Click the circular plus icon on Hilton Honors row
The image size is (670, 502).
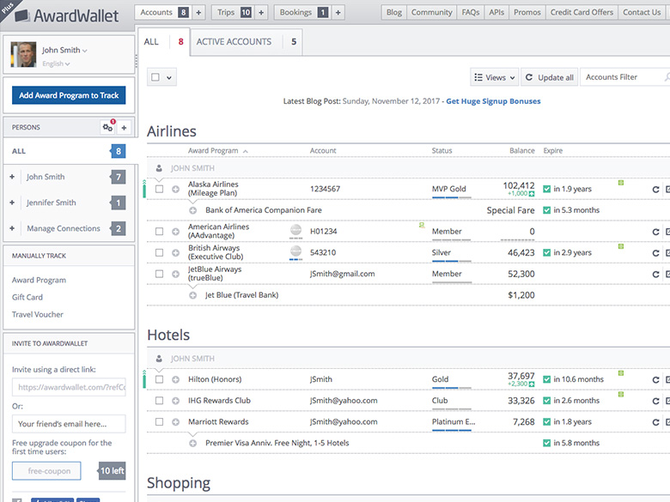pyautogui.click(x=175, y=379)
